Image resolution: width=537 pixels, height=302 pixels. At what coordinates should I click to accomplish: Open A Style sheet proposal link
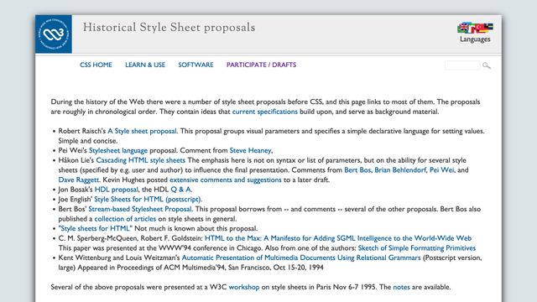click(142, 131)
